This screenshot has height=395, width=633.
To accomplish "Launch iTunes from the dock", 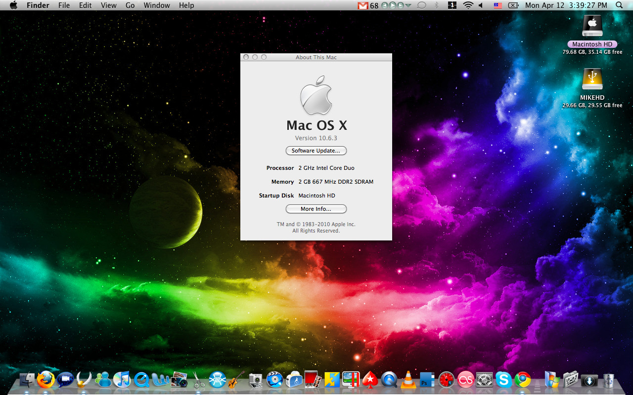I will tap(122, 379).
